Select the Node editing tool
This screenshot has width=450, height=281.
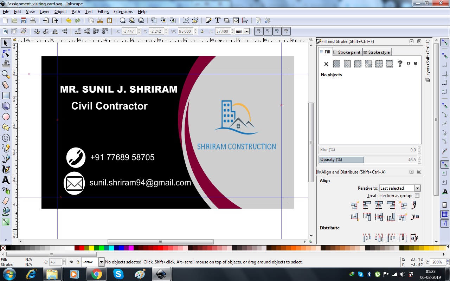click(6, 53)
